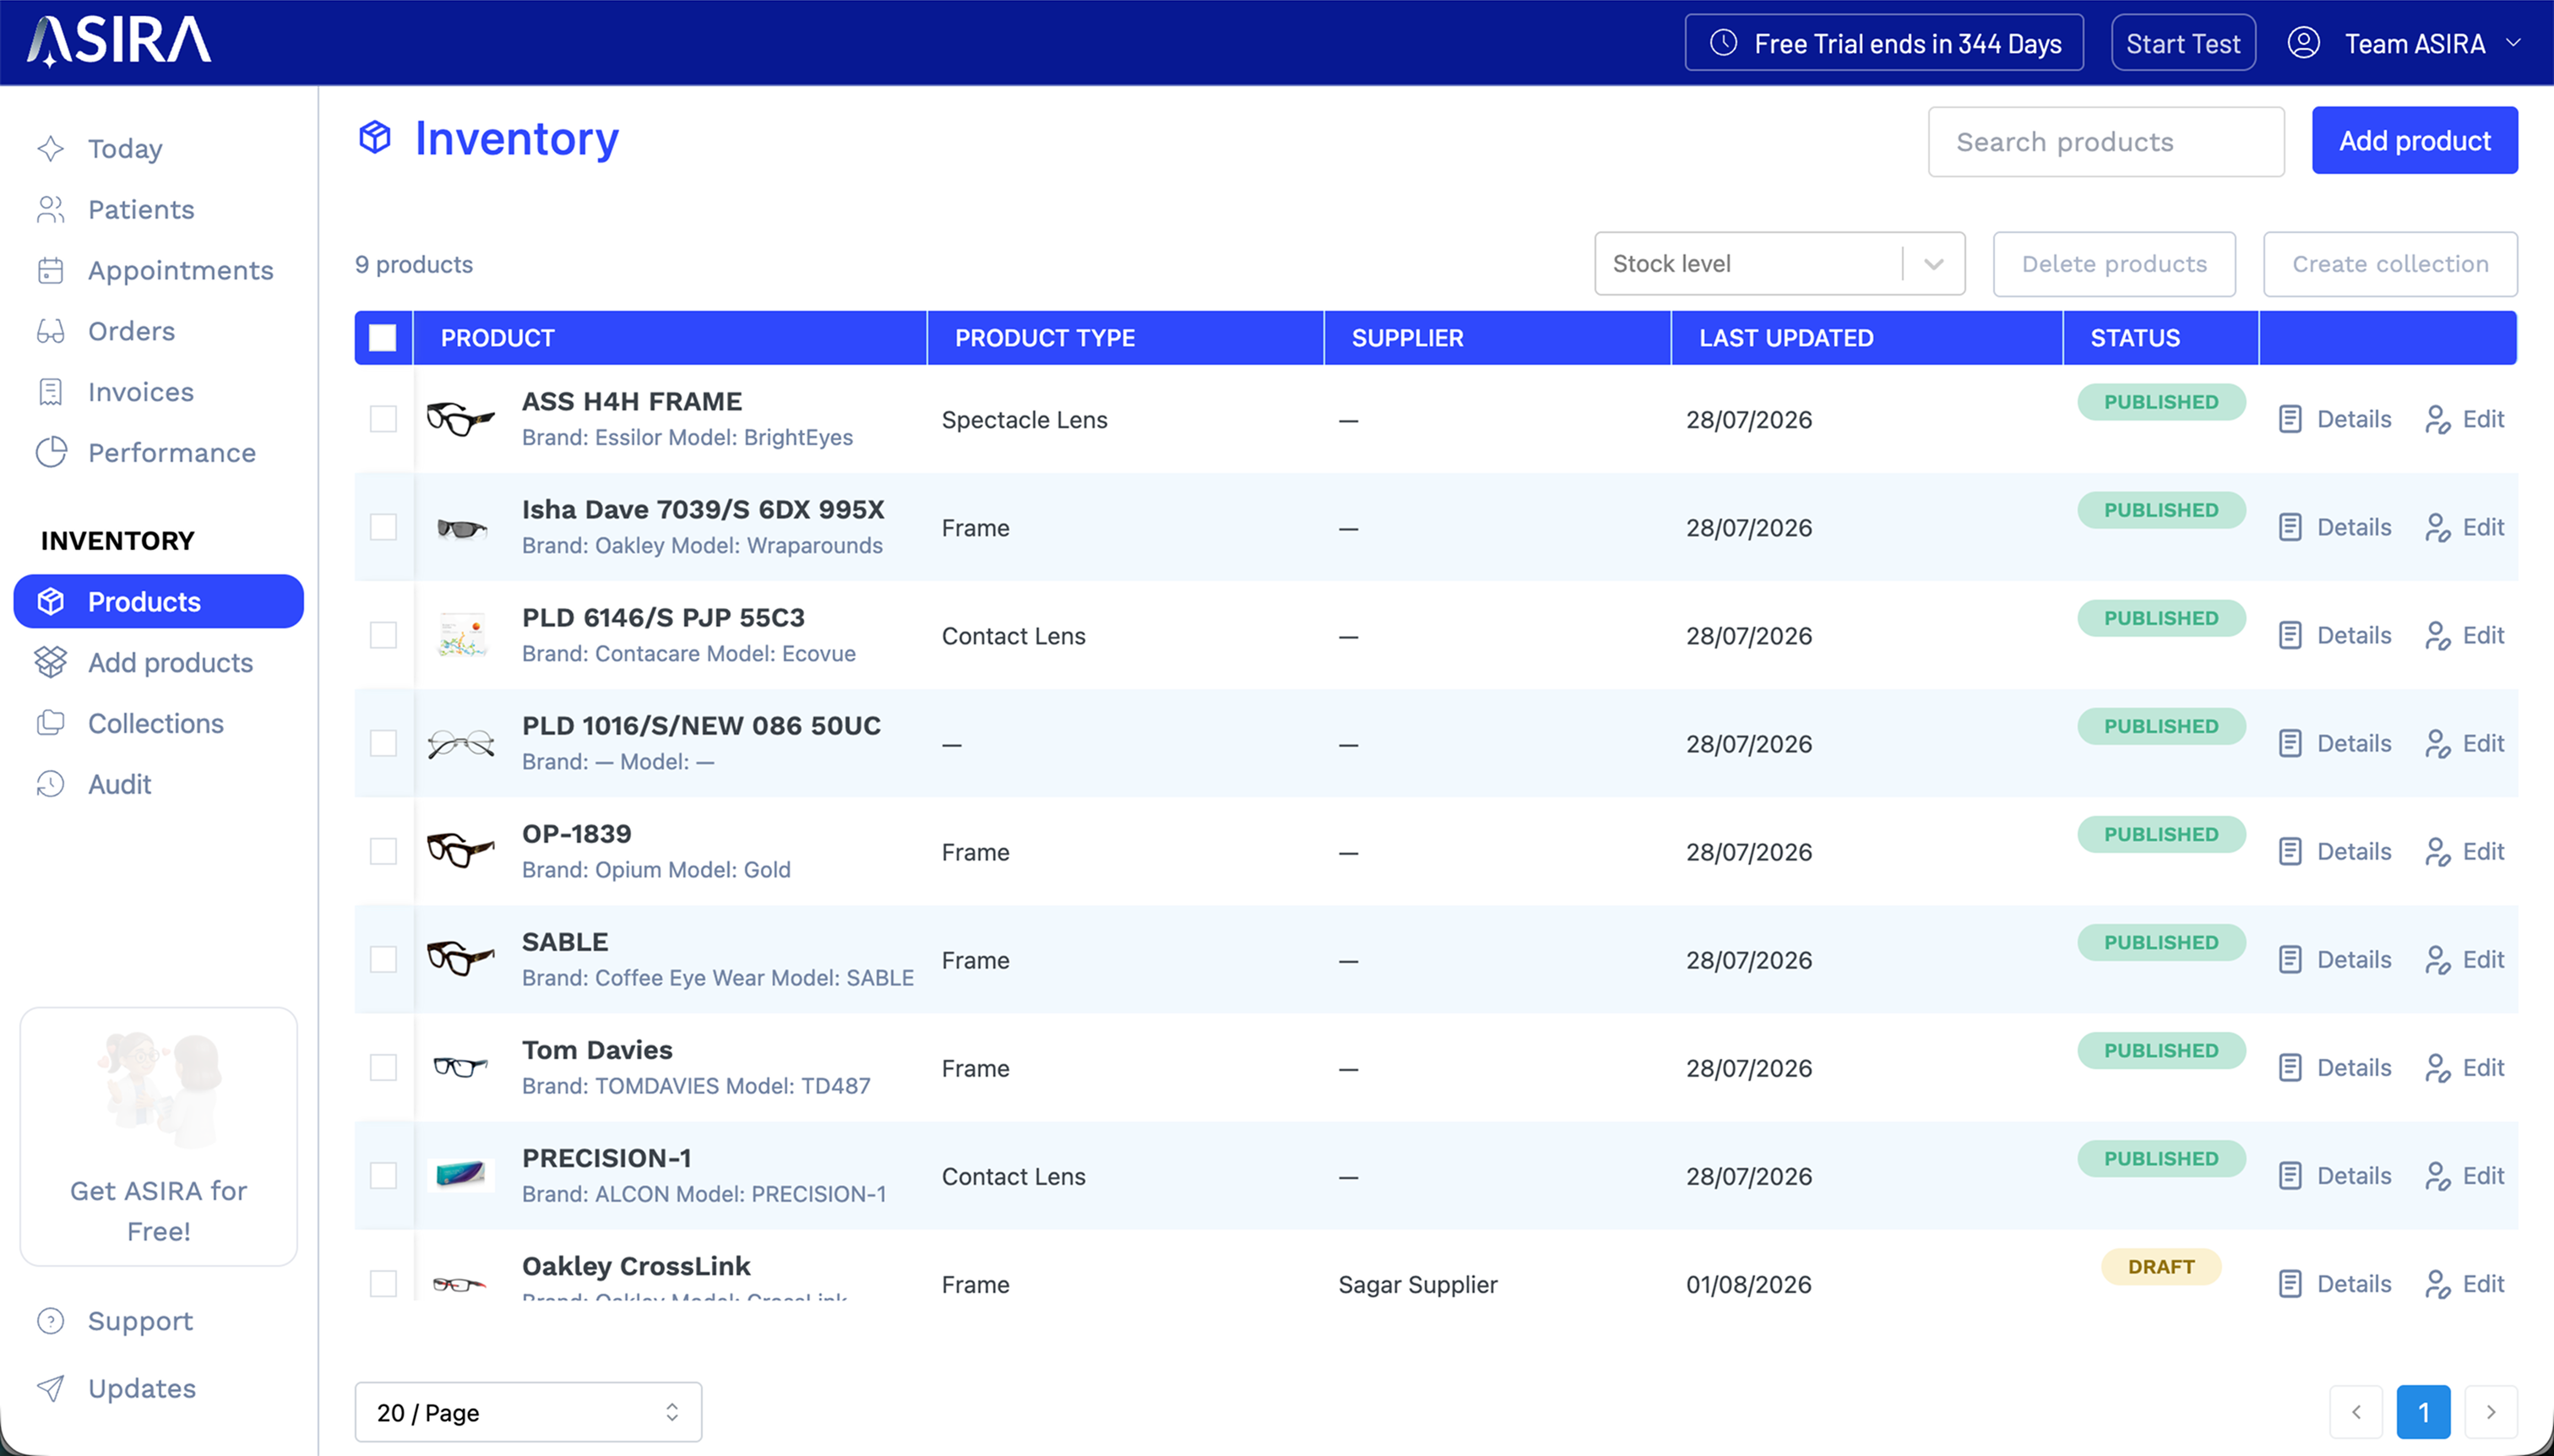Open Details for Oakley CrossLink
The width and height of the screenshot is (2554, 1456).
[2335, 1283]
